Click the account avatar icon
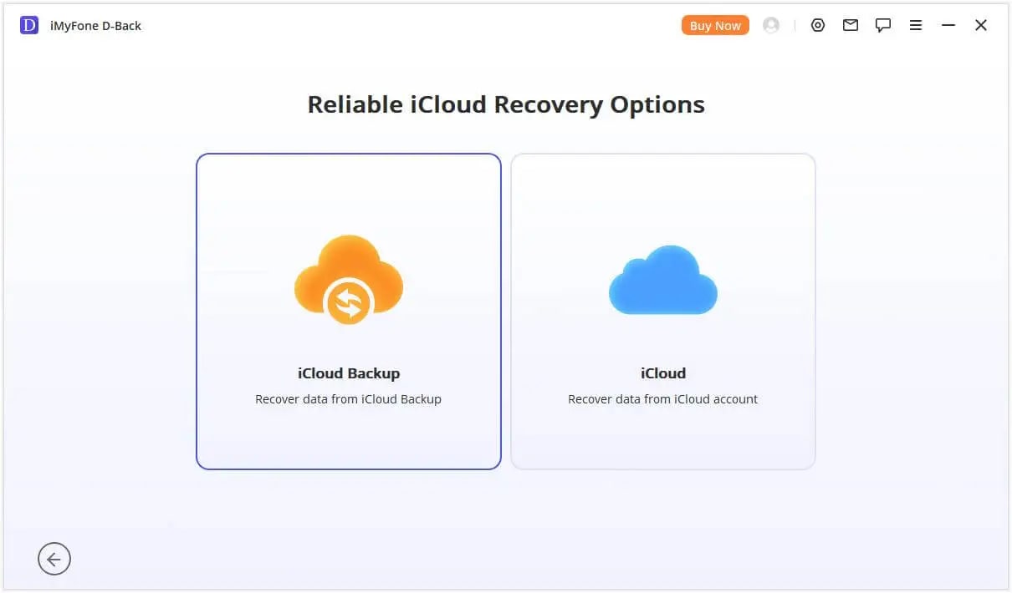This screenshot has width=1012, height=593. [770, 25]
